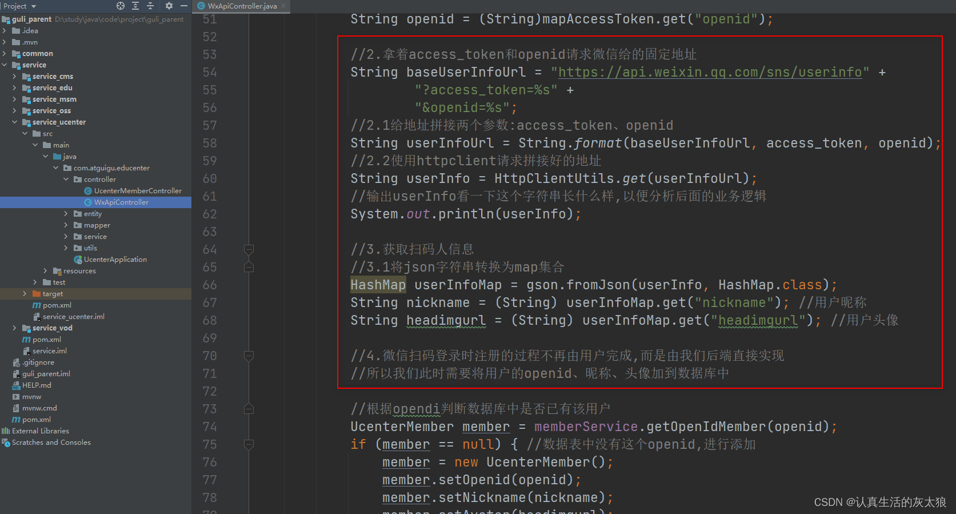
Task: Expand the service_msm module
Action: [15, 99]
